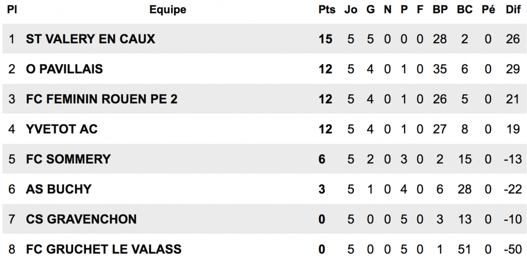This screenshot has width=527, height=262.
Task: Select the Dif column header
Action: click(513, 10)
